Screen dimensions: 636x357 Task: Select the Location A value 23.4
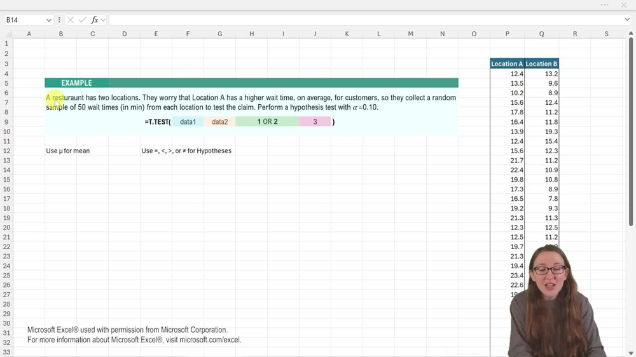click(x=507, y=276)
